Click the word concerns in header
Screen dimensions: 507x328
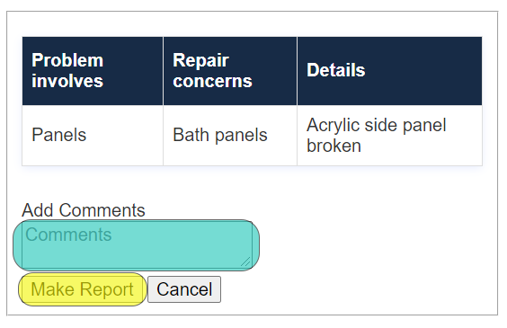pos(212,81)
